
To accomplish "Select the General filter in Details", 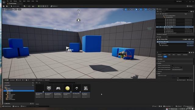I will (x=159, y=55).
